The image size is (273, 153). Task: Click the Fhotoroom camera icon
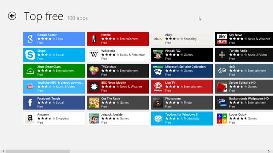158,102
